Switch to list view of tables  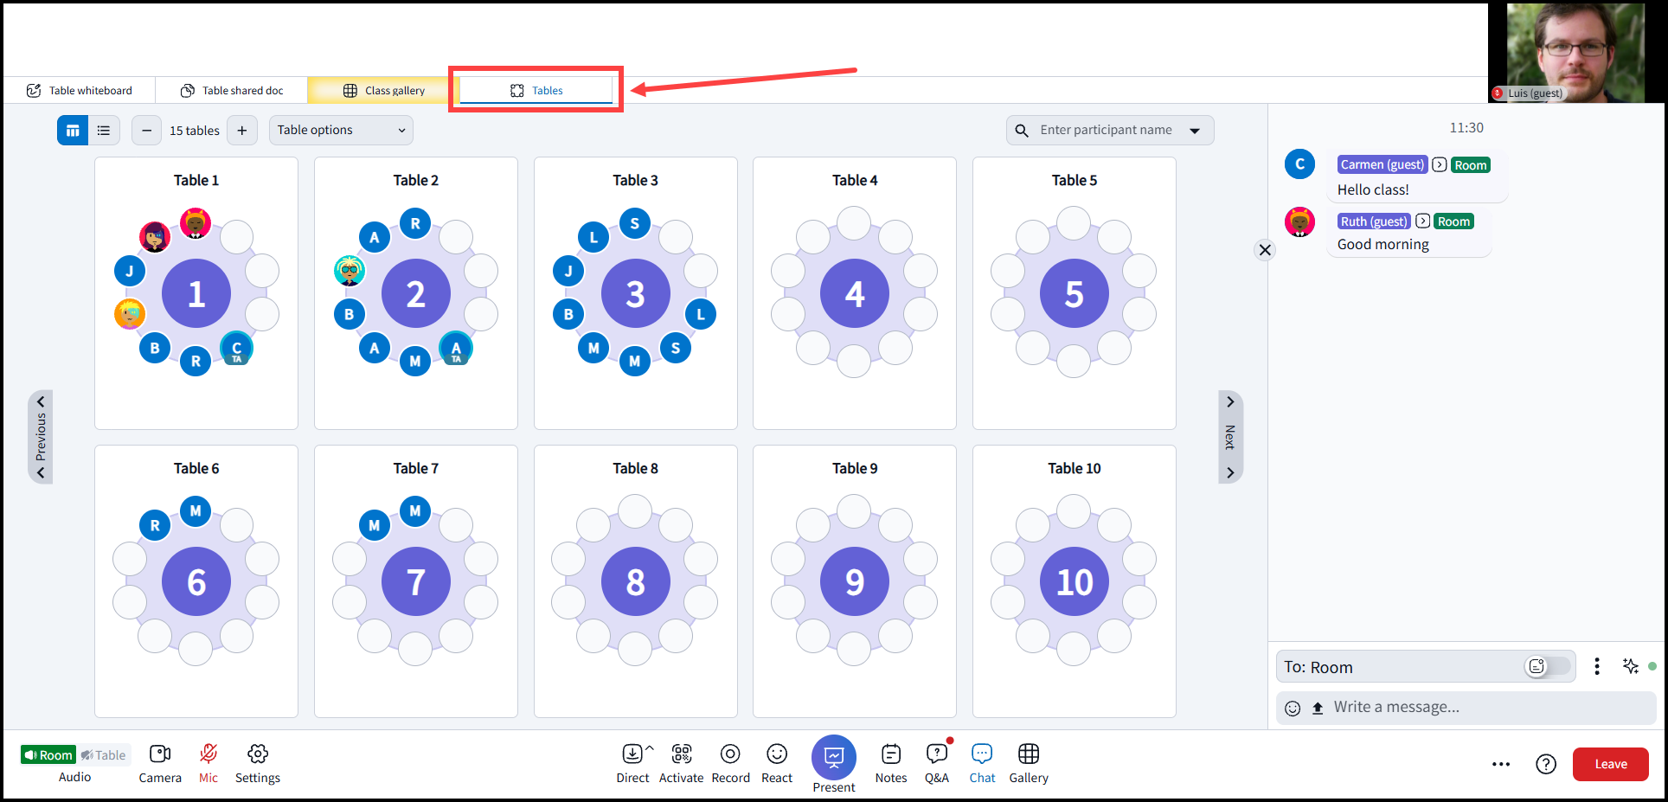104,131
